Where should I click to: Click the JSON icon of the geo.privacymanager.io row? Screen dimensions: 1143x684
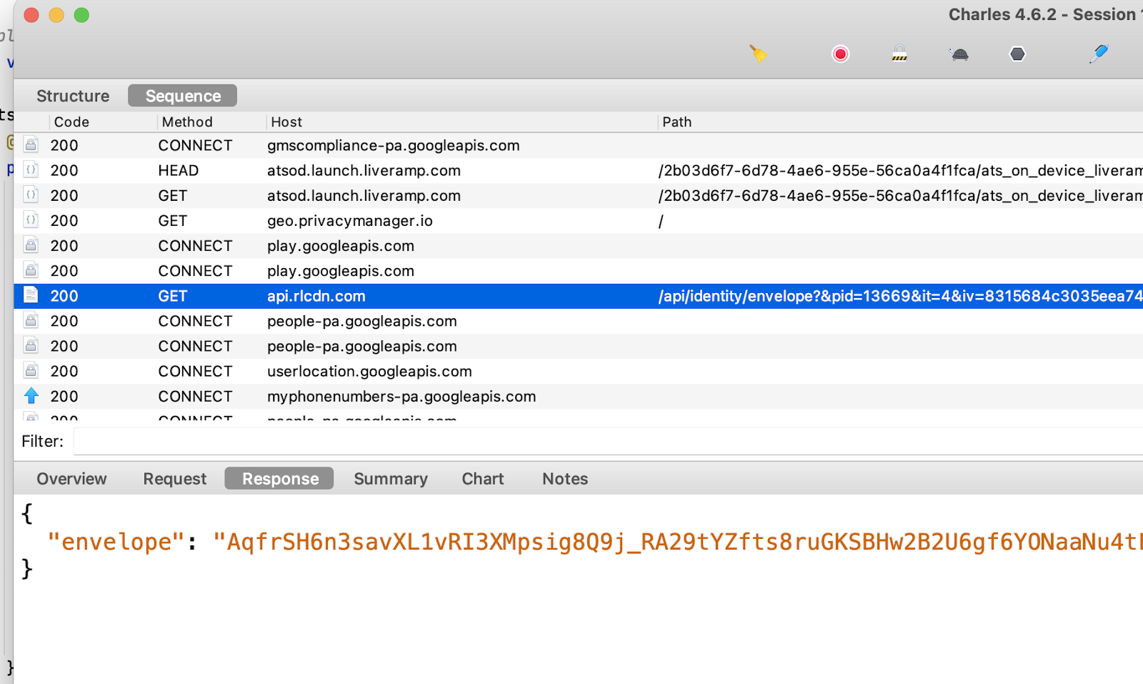[31, 220]
